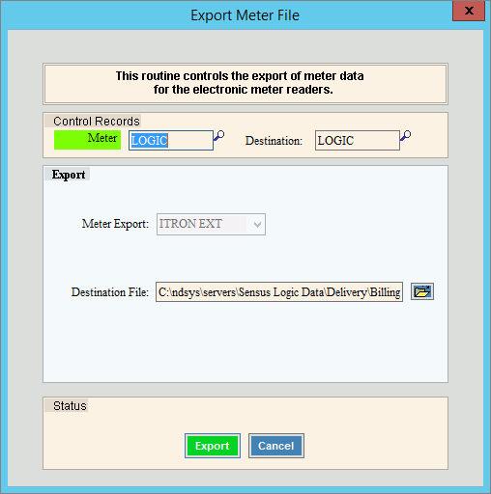
Task: Open the Meter control record lookup magnifier
Action: tap(219, 135)
